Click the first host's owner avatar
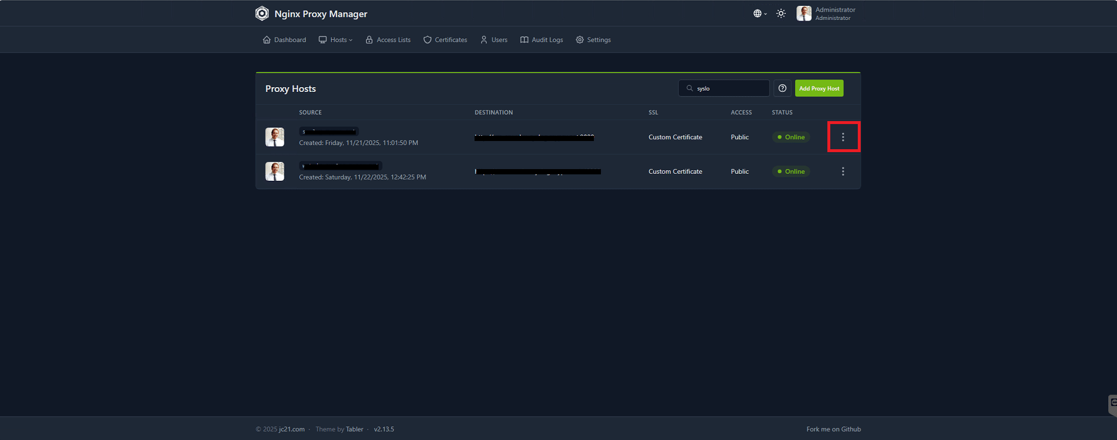Viewport: 1117px width, 440px height. [274, 137]
